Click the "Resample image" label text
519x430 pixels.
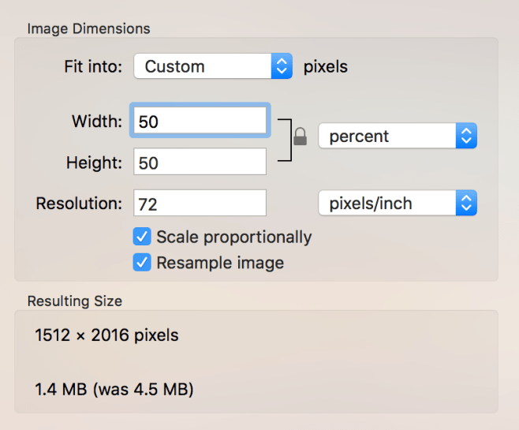pos(220,263)
